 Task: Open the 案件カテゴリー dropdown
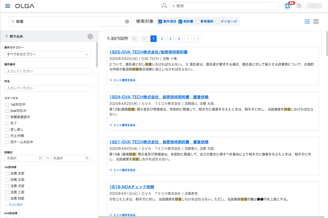tap(48, 55)
